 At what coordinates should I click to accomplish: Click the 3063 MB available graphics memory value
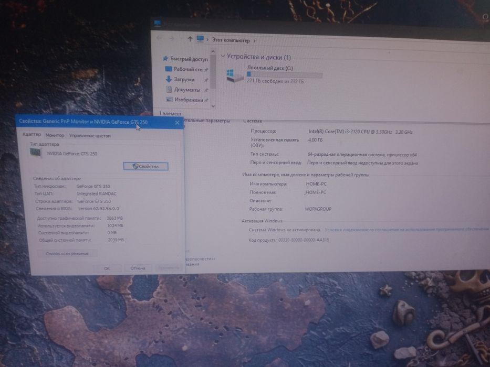pyautogui.click(x=114, y=218)
